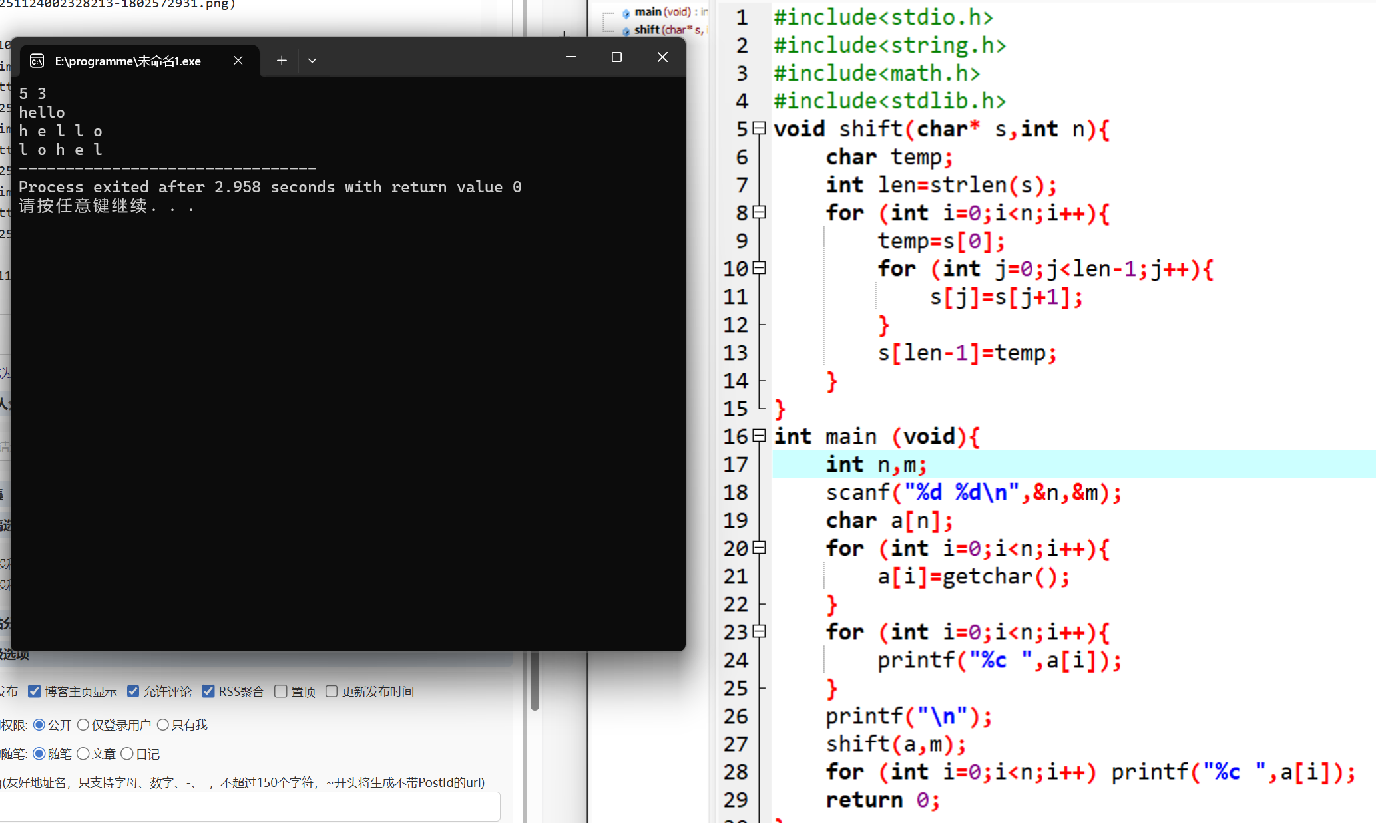Viewport: 1376px width, 823px height.
Task: Uncheck the RSS聚合 checkbox
Action: (x=208, y=691)
